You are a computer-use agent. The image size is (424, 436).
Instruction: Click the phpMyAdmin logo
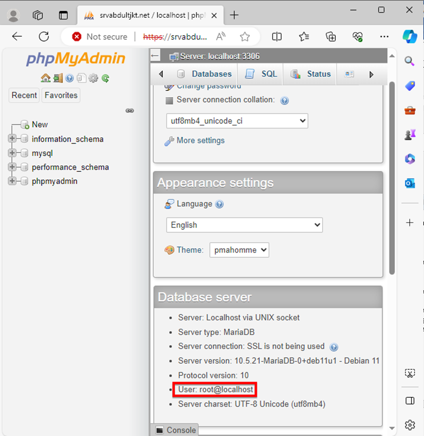click(76, 59)
